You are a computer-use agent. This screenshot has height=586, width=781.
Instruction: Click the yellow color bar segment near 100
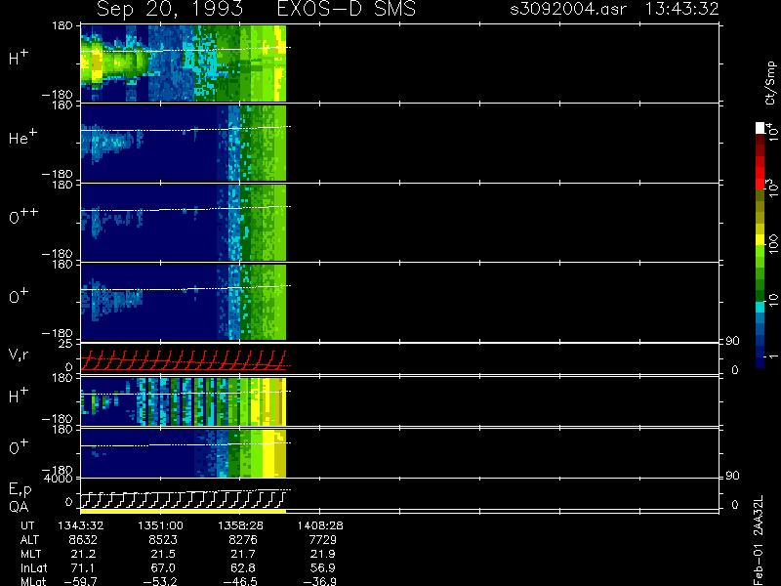coord(760,240)
